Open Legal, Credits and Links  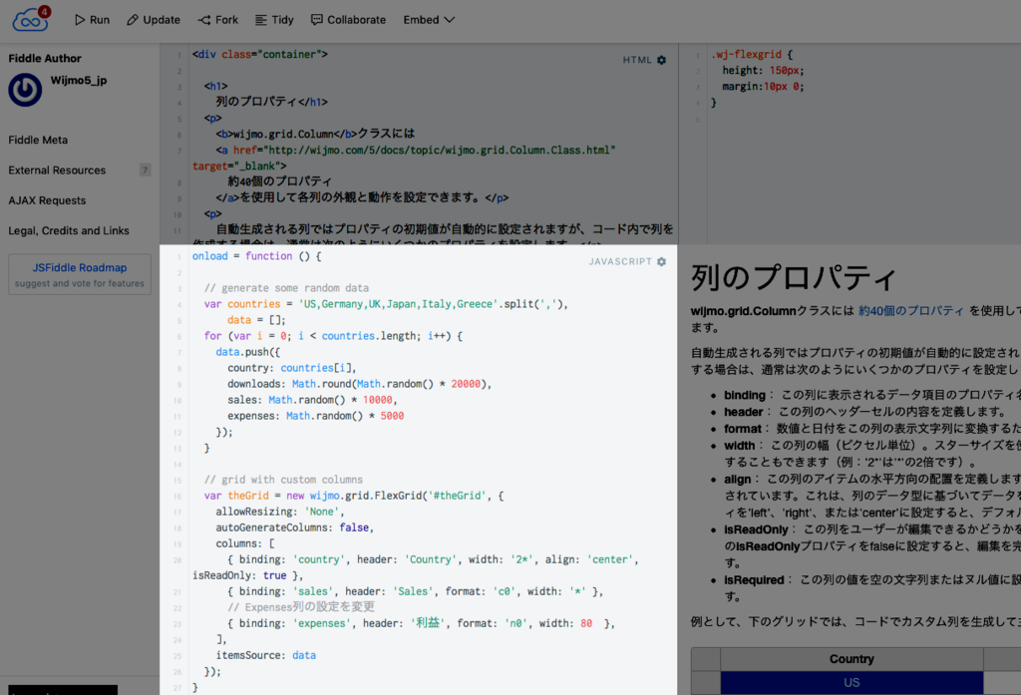69,230
